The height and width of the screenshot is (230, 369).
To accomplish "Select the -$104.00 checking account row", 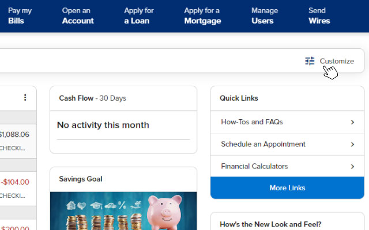I will 18,189.
